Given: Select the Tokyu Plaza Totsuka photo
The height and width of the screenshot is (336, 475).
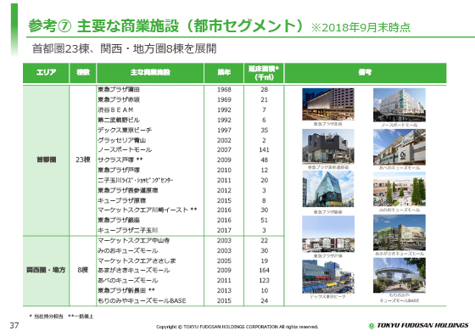Looking at the screenshot, I should [x=328, y=234].
